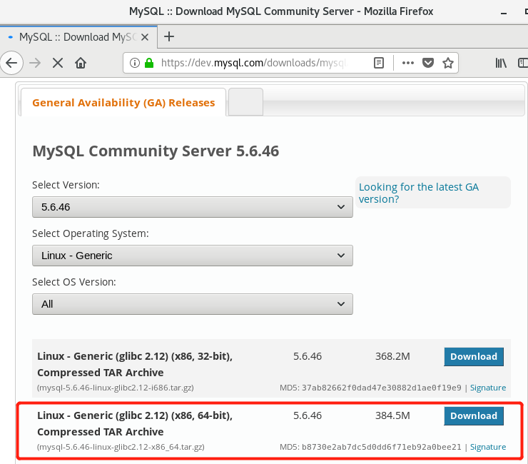Click the green padlock security icon
The width and height of the screenshot is (528, 464).
[x=149, y=63]
